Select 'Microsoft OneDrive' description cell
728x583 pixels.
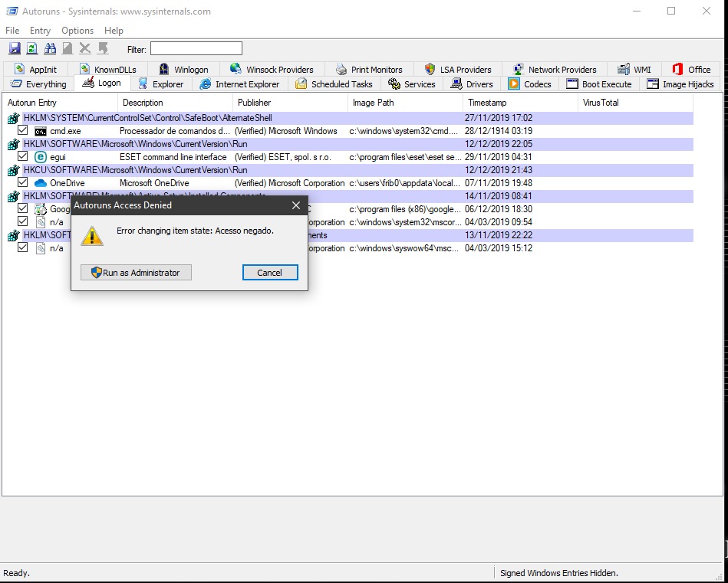(154, 183)
